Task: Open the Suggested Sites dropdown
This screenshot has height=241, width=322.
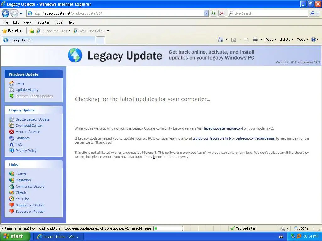Action: point(53,31)
